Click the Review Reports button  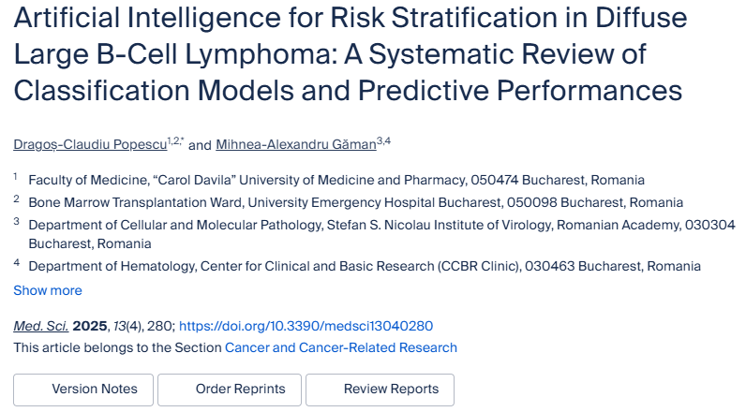click(380, 390)
